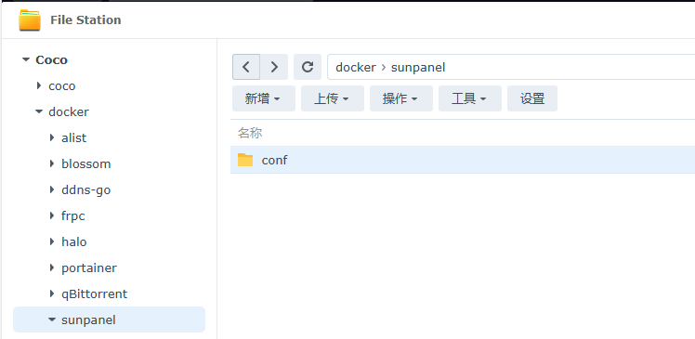Open the 新增 dropdown menu
This screenshot has height=339, width=695.
[264, 98]
